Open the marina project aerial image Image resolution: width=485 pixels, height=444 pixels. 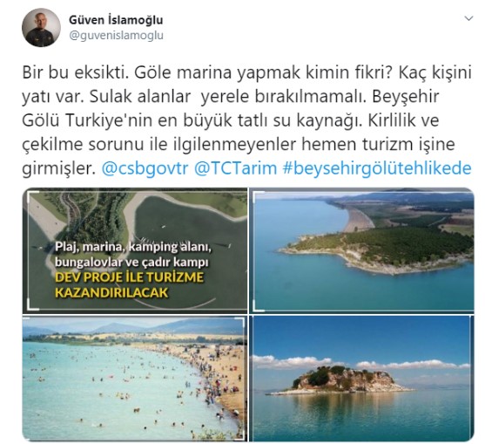tap(135, 250)
